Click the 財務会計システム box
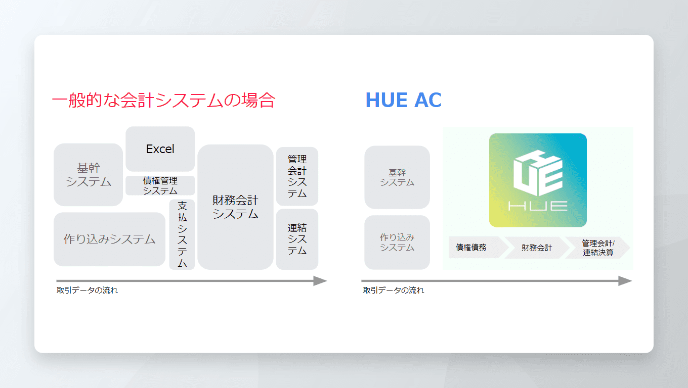The image size is (688, 388). pyautogui.click(x=236, y=207)
